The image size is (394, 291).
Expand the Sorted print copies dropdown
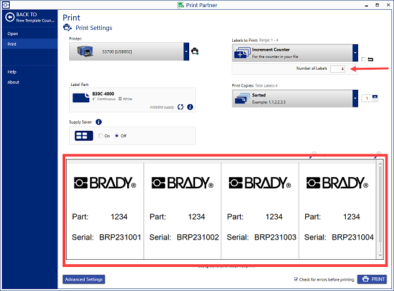[356, 98]
